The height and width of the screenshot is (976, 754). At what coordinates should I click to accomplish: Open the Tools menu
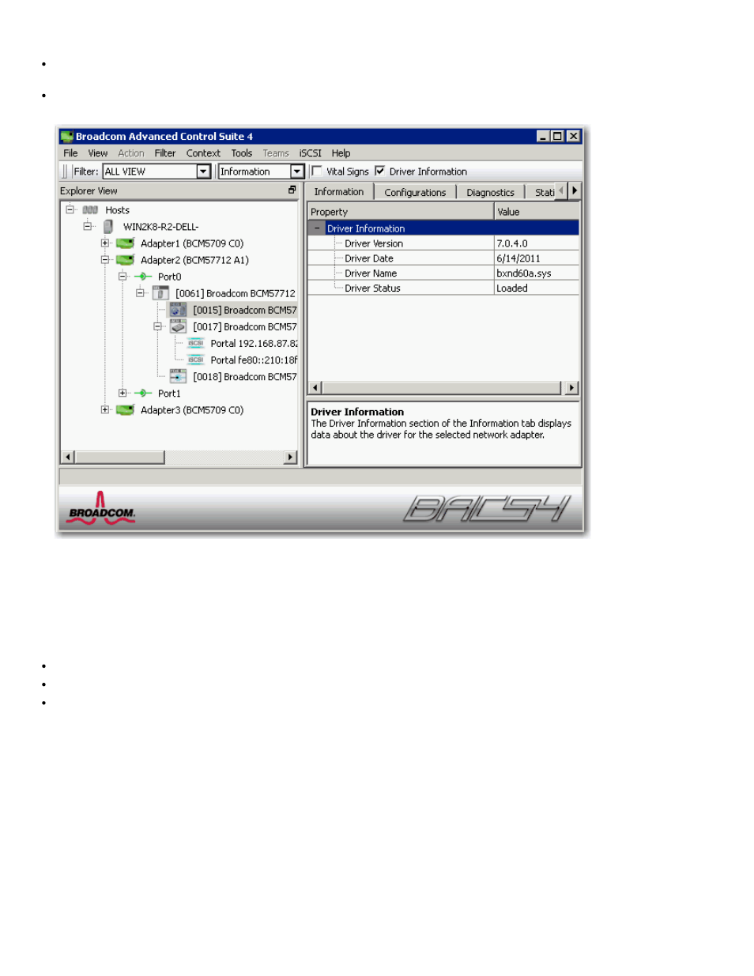point(242,153)
